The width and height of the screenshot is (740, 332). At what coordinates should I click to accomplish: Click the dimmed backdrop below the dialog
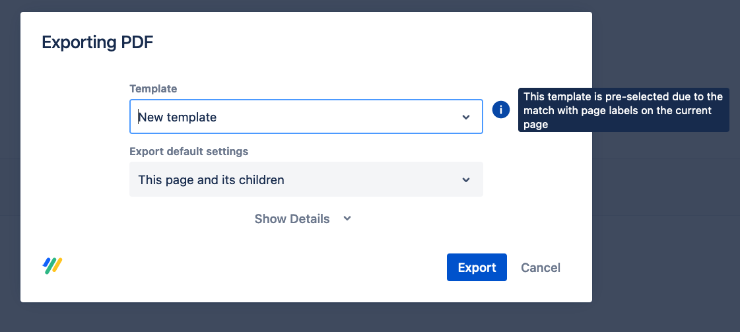[x=370, y=318]
